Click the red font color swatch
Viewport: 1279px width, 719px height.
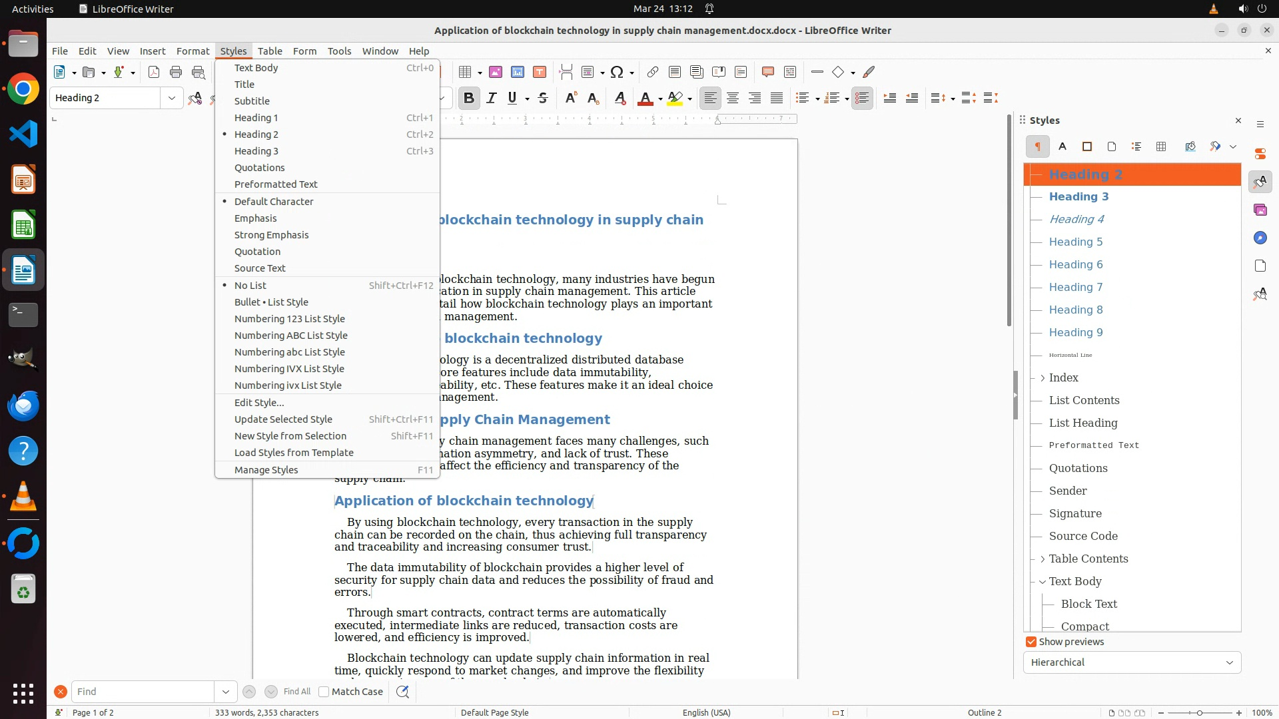[645, 99]
